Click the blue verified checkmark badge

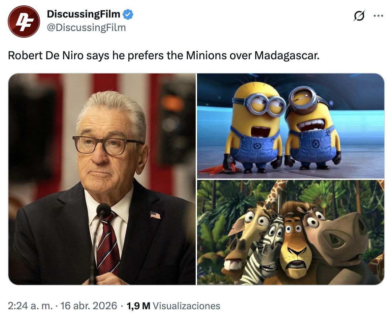click(x=128, y=14)
